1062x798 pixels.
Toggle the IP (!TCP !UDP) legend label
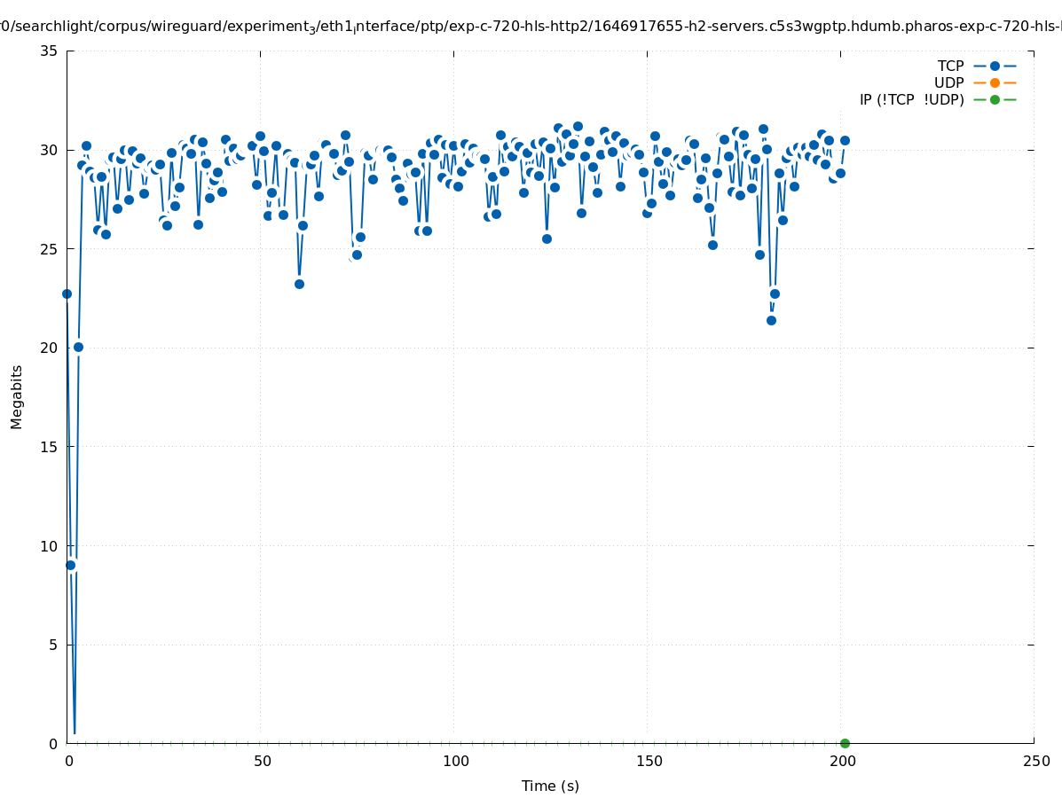tap(911, 99)
